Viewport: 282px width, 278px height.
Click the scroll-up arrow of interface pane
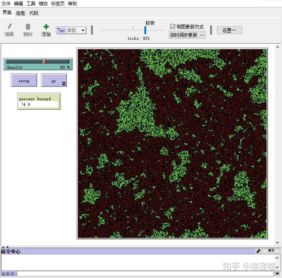[277, 47]
